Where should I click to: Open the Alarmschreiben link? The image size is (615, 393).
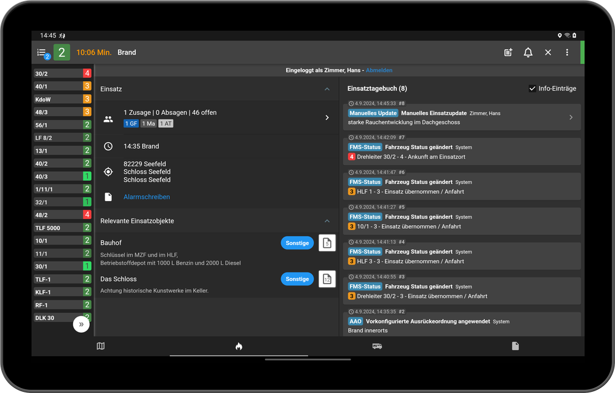[147, 197]
